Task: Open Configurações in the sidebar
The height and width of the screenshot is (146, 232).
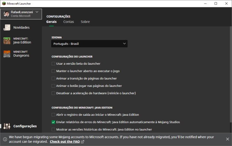Action: (x=21, y=126)
